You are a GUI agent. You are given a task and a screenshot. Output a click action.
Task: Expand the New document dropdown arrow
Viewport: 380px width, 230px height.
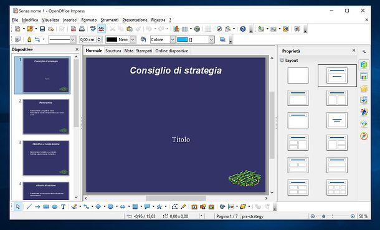tap(24, 29)
